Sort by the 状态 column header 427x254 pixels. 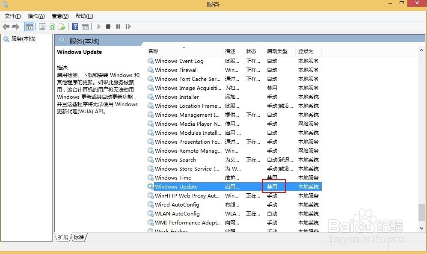pyautogui.click(x=254, y=51)
